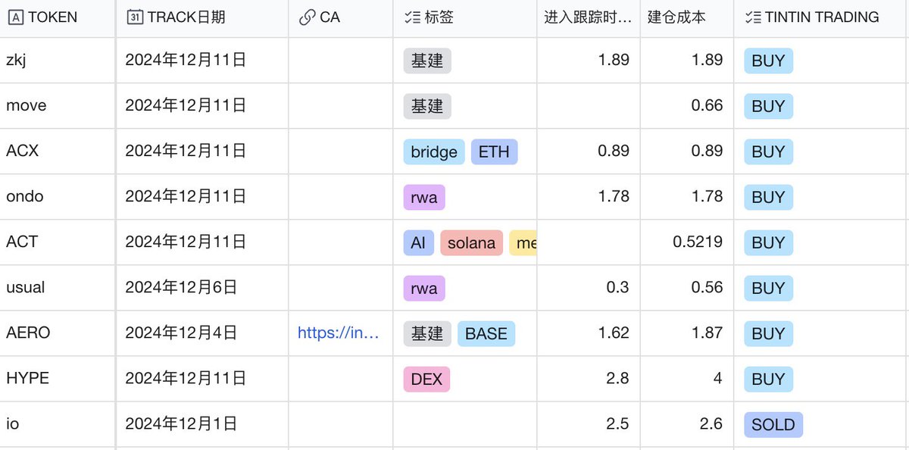Click the 2024年12月1日 date in io row
Screen dimensions: 909x450
[182, 423]
